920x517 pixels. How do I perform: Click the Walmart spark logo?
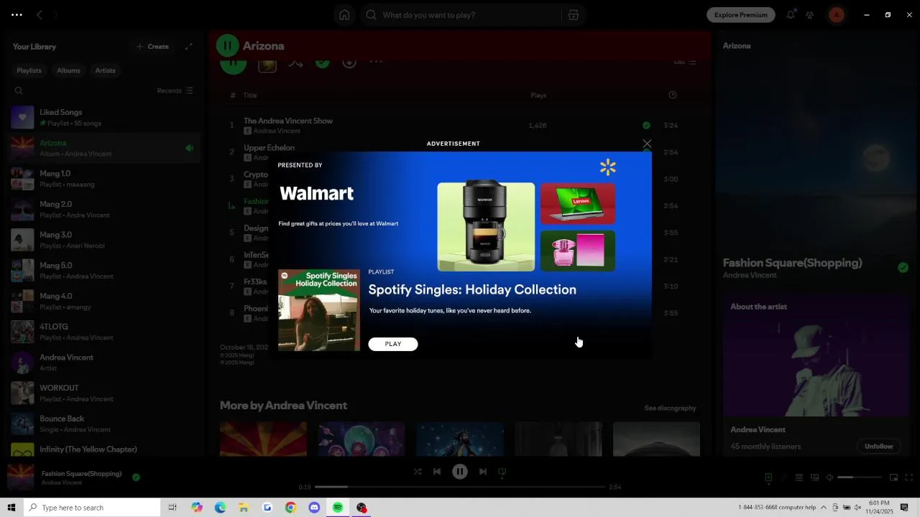click(x=608, y=167)
